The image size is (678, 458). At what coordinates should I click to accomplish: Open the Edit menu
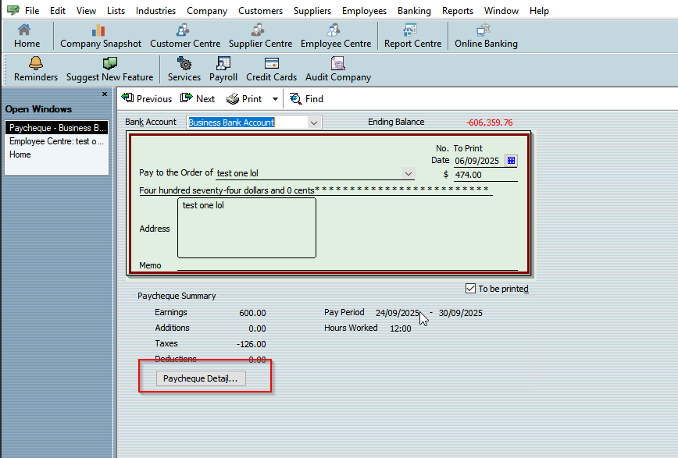(x=58, y=10)
